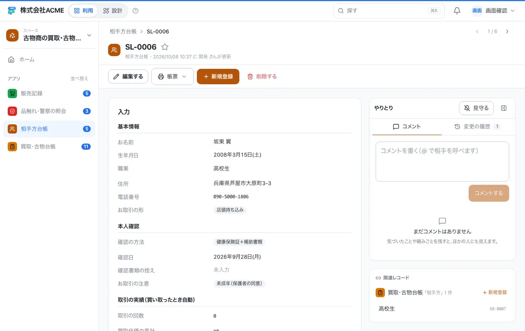Expand the 古物商の買取・古物 space selector
525x331 pixels.
pos(49,35)
